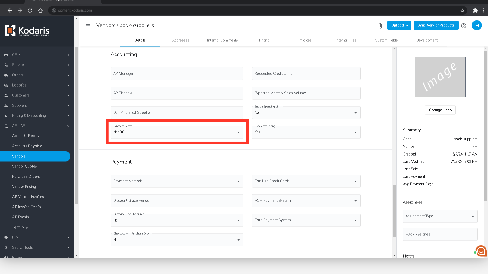Reload the page in browser
Viewport: 488px width, 274px height.
click(x=30, y=10)
